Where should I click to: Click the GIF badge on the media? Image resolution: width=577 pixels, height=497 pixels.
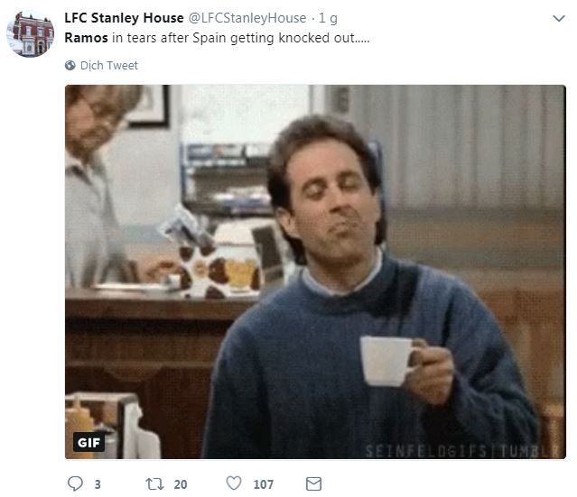click(x=88, y=442)
